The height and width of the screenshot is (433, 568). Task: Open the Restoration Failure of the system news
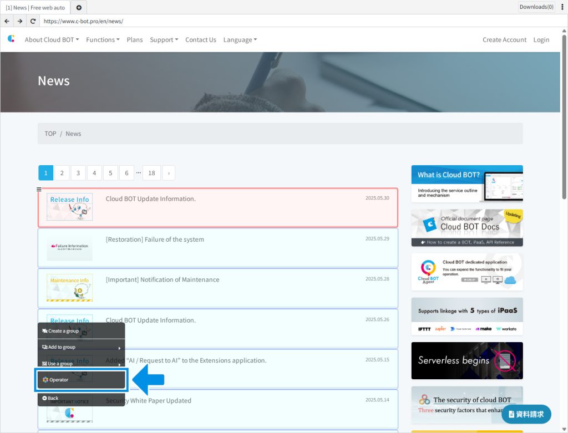tap(217, 248)
